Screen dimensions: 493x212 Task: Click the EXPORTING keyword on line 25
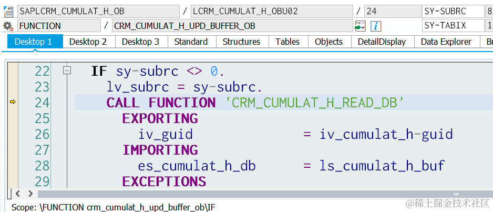(x=160, y=118)
